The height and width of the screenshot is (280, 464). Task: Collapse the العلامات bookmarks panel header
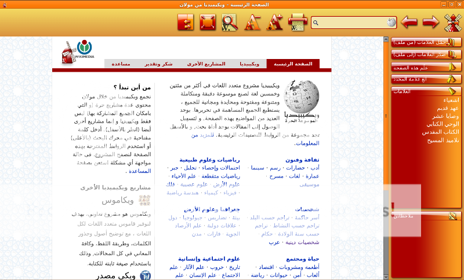[x=426, y=91]
